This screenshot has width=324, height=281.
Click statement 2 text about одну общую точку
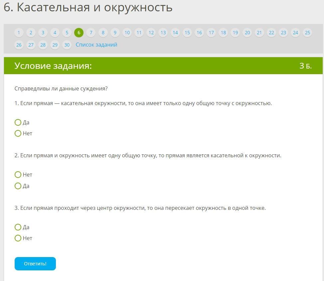(148, 155)
